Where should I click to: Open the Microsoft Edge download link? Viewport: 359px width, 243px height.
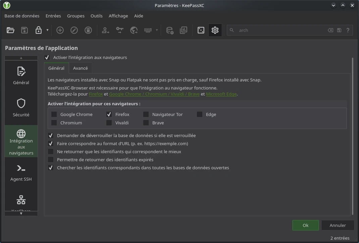click(x=221, y=94)
